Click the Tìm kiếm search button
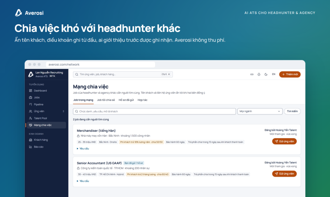Viewport: 330px width, 197px height. 292,111
